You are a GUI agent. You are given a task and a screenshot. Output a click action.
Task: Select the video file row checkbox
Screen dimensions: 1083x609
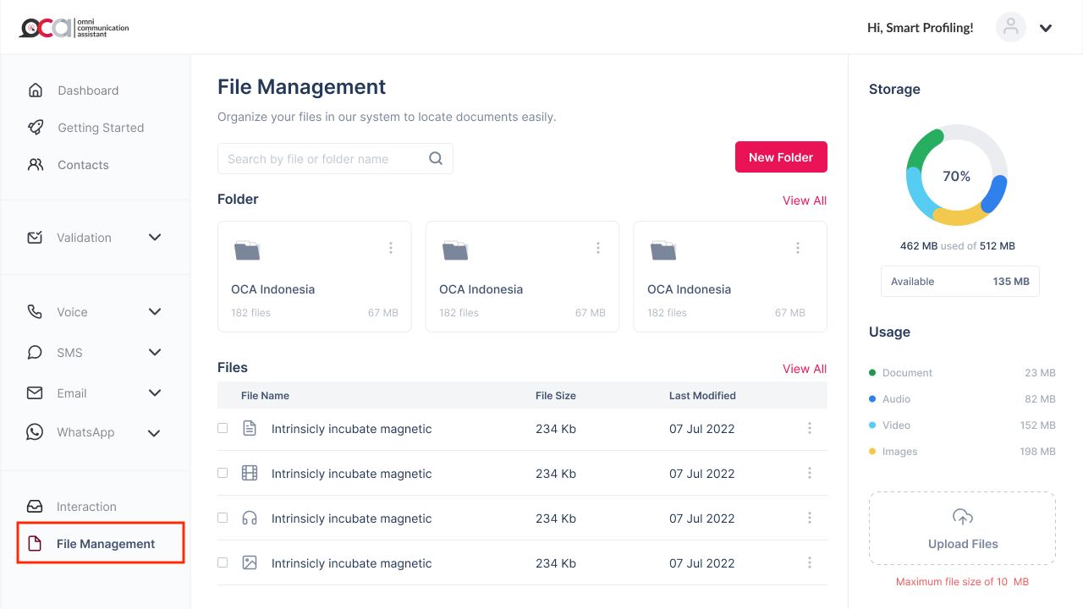point(223,473)
